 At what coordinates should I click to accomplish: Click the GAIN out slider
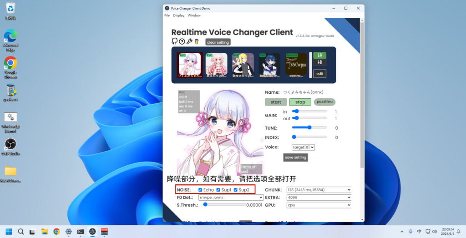pyautogui.click(x=309, y=118)
